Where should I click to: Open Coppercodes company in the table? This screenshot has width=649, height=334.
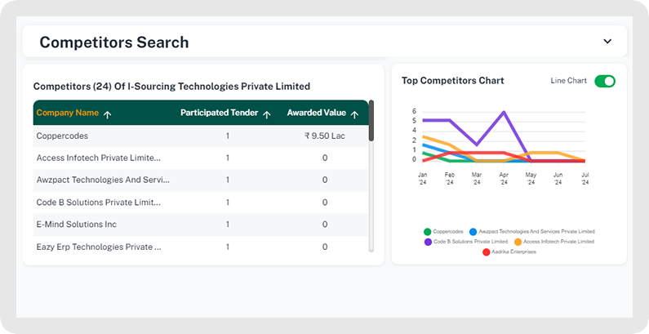(62, 136)
